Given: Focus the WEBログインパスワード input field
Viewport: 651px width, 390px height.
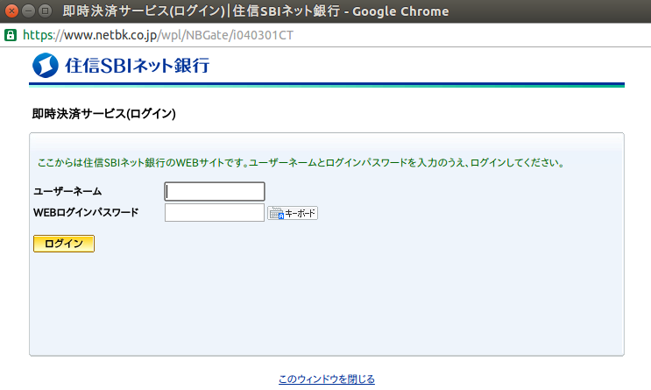Looking at the screenshot, I should coord(215,213).
